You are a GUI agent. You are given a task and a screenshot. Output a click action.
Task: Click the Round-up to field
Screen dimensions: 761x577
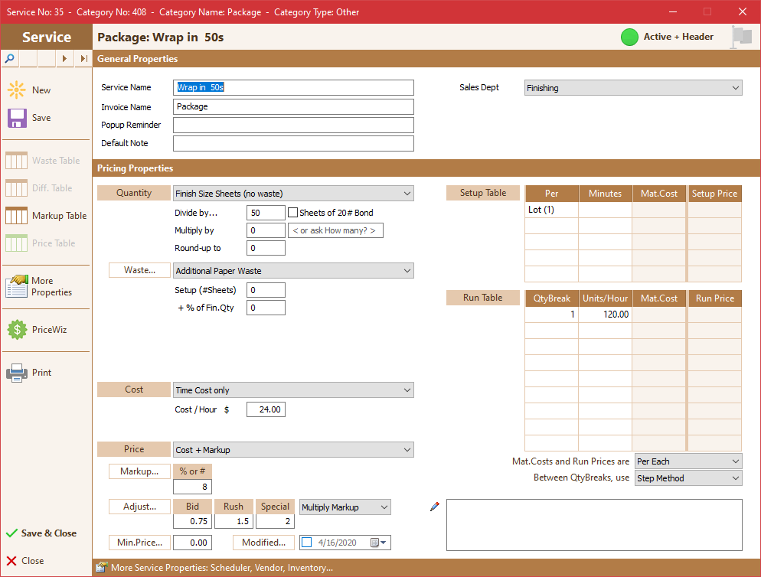tap(266, 248)
